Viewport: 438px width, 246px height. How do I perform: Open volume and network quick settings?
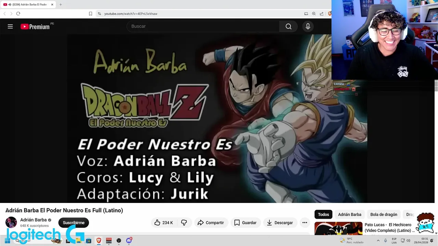pos(405,241)
